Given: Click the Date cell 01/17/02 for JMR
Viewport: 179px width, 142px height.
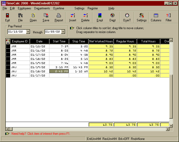Looking at the screenshot, I should point(39,55).
